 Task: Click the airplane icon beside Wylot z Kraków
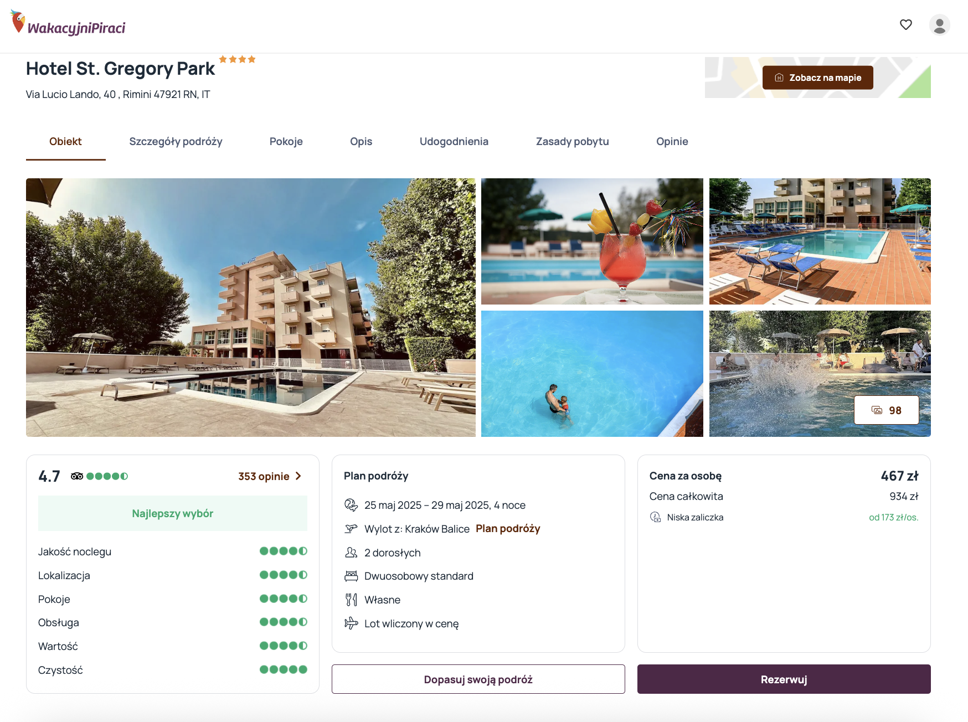click(x=351, y=528)
